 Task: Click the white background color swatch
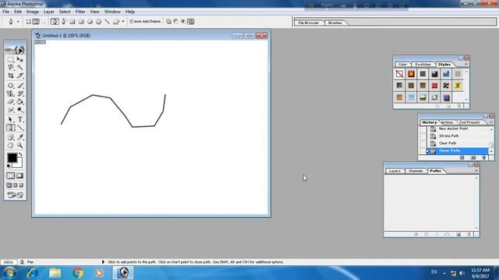click(19, 164)
